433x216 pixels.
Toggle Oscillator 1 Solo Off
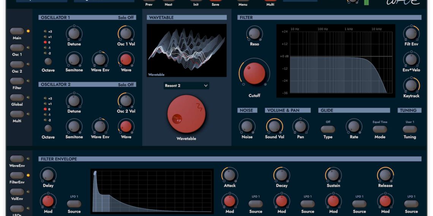pos(126,17)
